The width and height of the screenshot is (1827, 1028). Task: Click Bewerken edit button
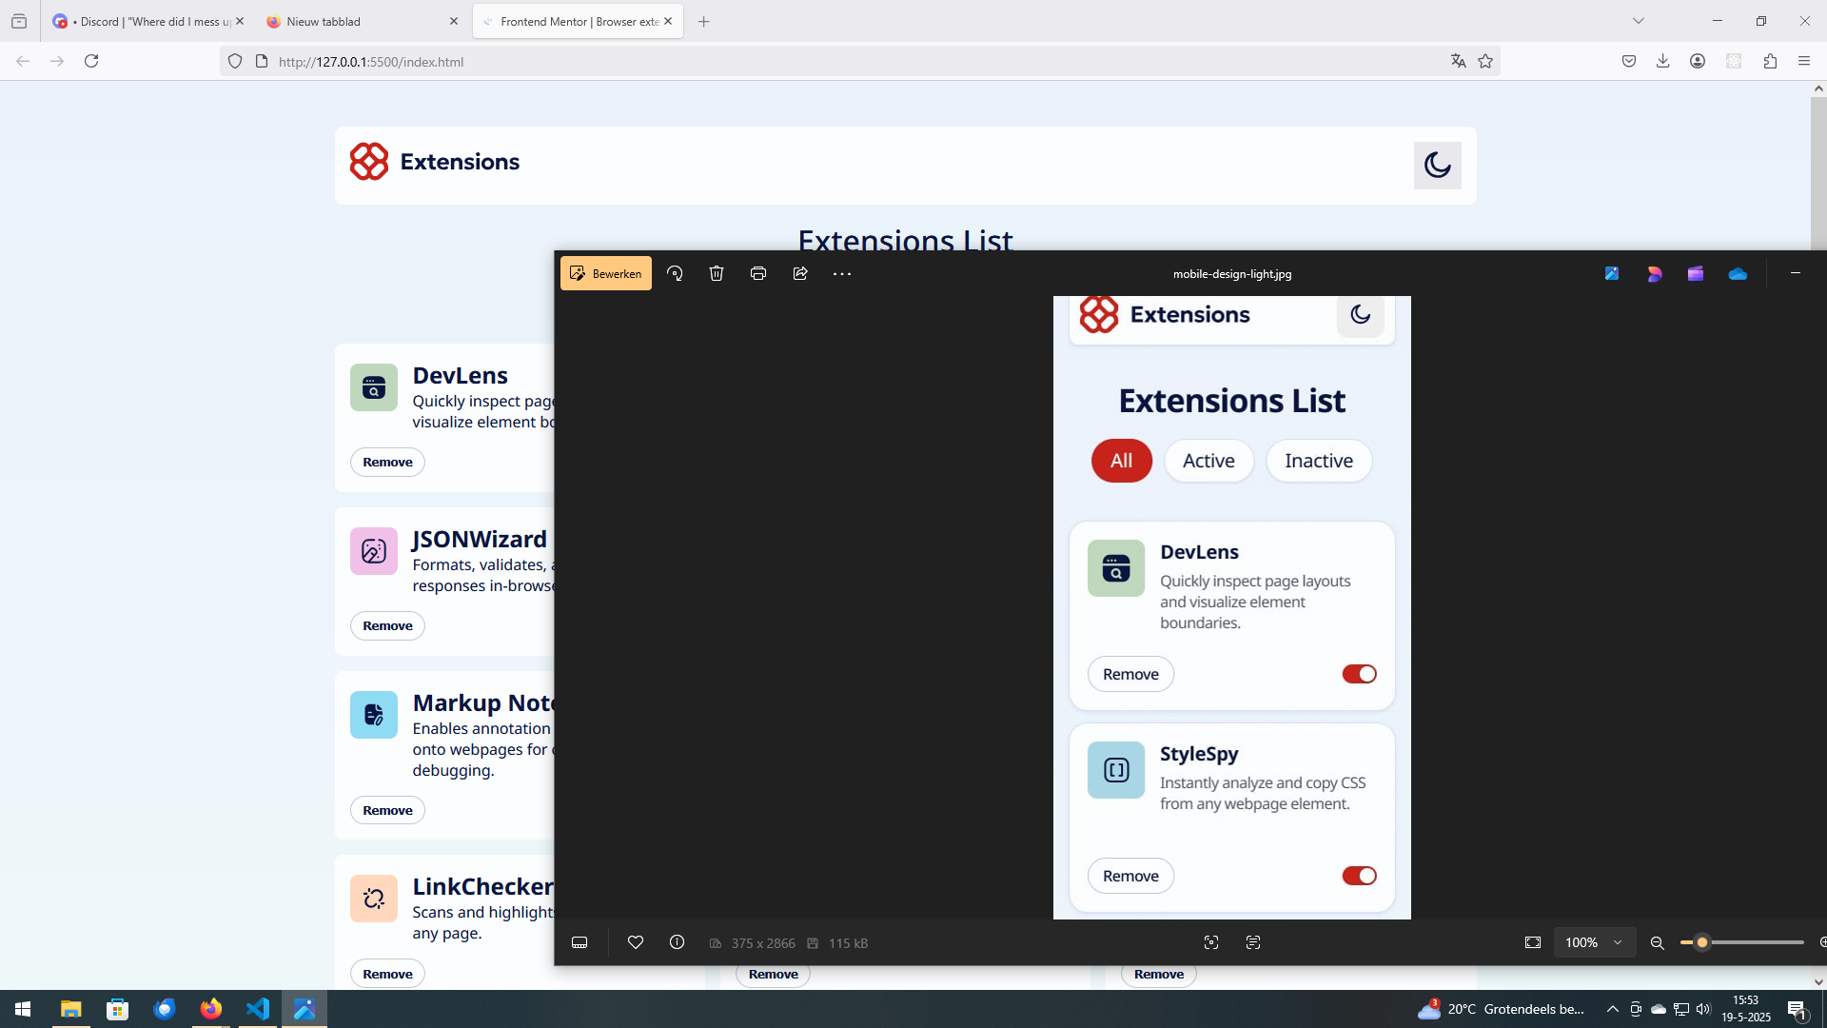tap(606, 274)
